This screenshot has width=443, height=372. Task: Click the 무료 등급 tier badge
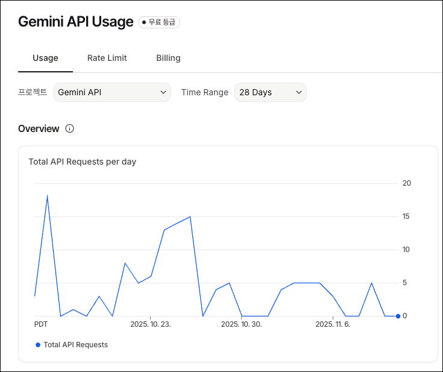tap(159, 22)
